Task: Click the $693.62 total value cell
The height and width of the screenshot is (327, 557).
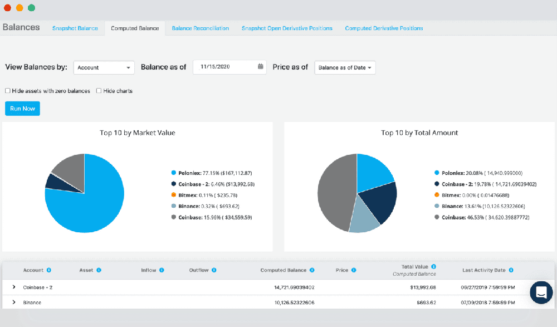Action: pyautogui.click(x=426, y=302)
